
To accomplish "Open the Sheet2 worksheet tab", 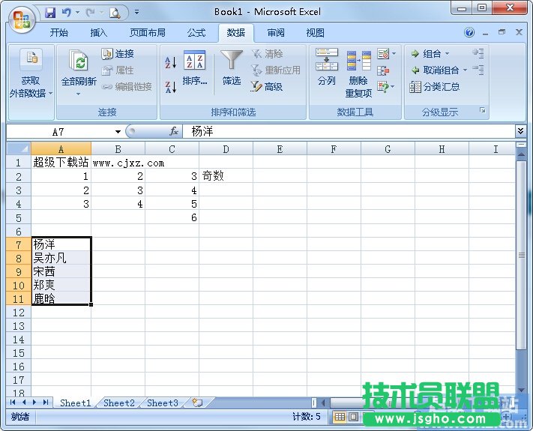I will (x=118, y=403).
